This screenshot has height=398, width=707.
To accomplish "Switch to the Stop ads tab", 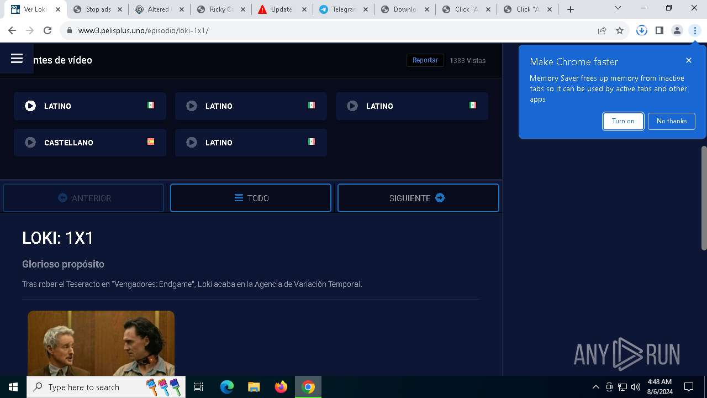I will [98, 9].
